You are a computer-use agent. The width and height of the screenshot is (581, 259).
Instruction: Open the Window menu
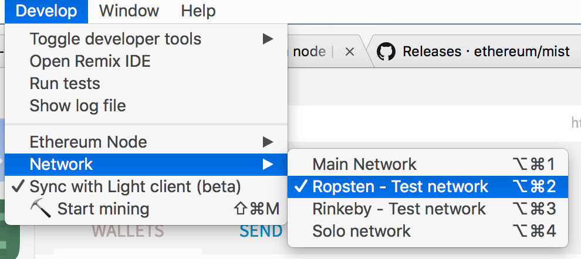pyautogui.click(x=129, y=11)
